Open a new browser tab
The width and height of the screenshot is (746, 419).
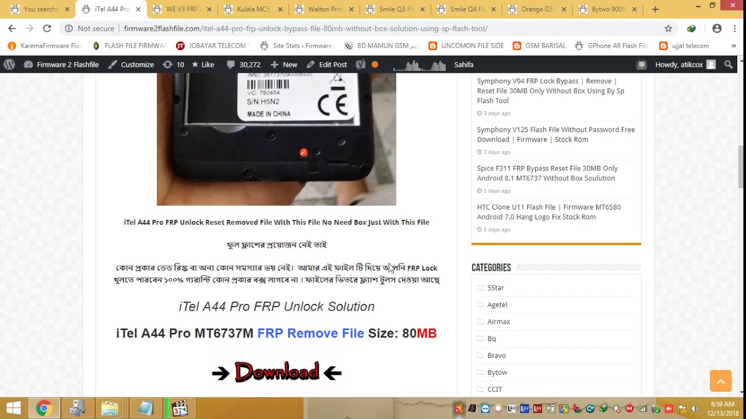[x=655, y=9]
